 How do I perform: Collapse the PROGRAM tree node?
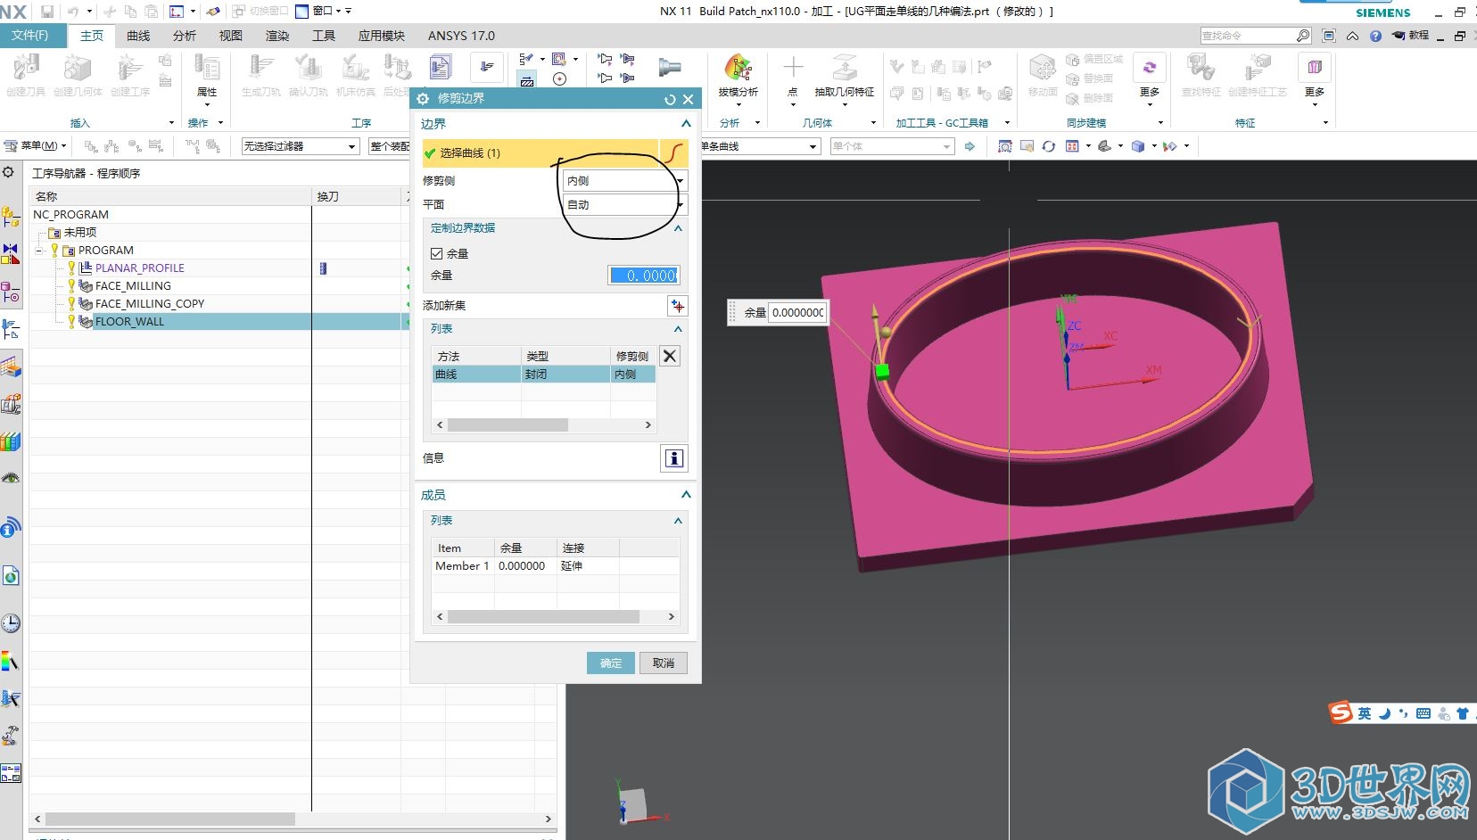click(40, 251)
